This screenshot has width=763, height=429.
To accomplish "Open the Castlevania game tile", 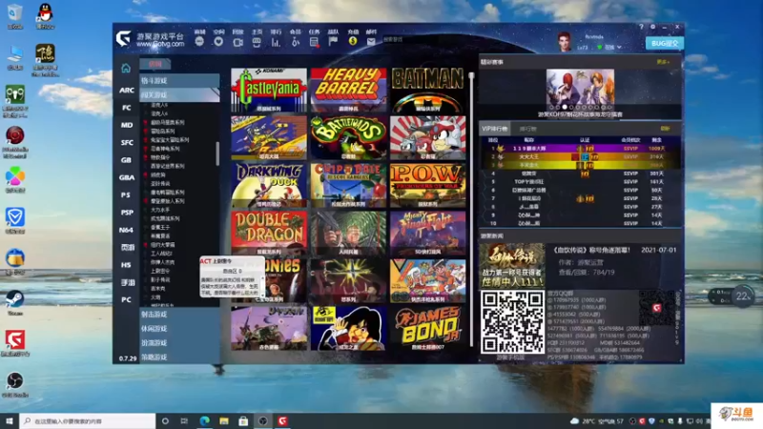I will click(x=269, y=90).
